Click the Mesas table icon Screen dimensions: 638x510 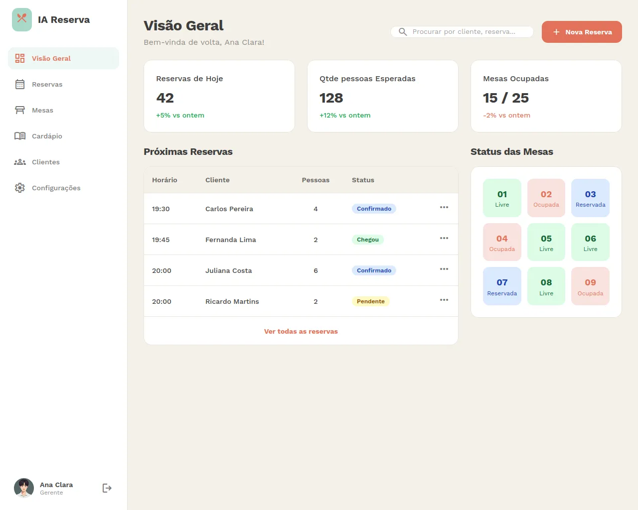pyautogui.click(x=20, y=110)
